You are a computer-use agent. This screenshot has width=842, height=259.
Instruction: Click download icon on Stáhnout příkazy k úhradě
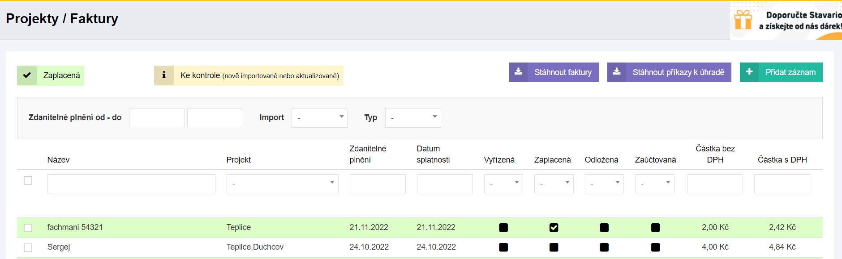(617, 72)
